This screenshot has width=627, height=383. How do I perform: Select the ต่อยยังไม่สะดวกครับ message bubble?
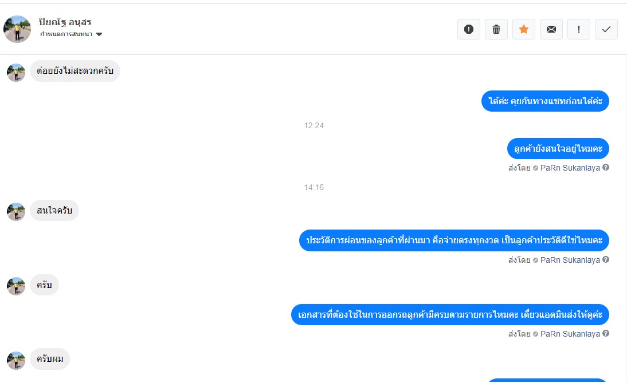click(x=75, y=71)
